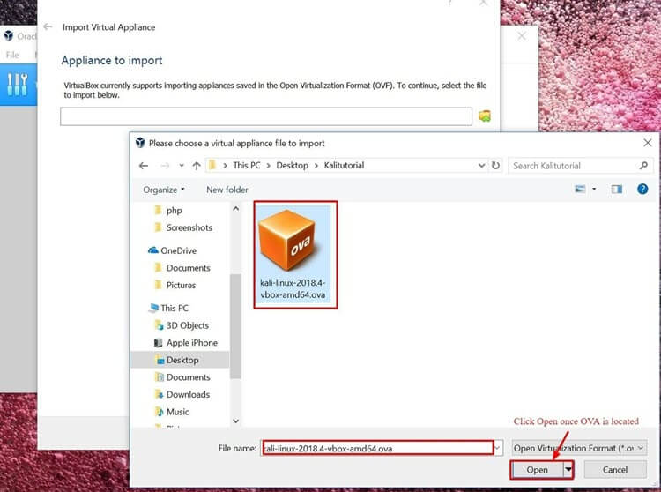Click the Cancel button

pos(615,470)
